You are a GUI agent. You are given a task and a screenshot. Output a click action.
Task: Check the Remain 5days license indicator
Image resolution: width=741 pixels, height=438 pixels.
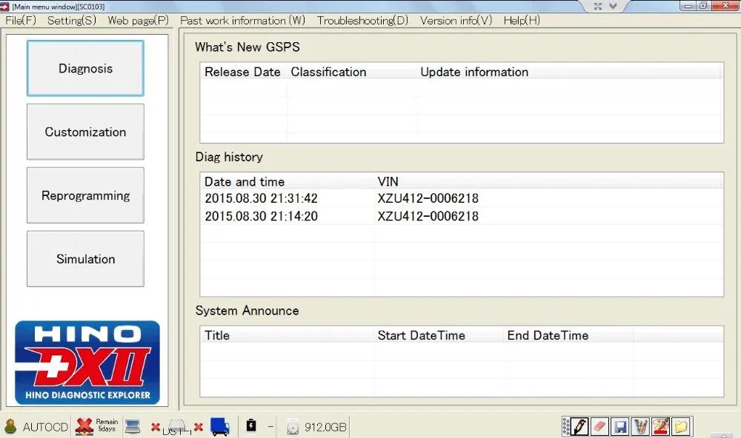point(96,425)
